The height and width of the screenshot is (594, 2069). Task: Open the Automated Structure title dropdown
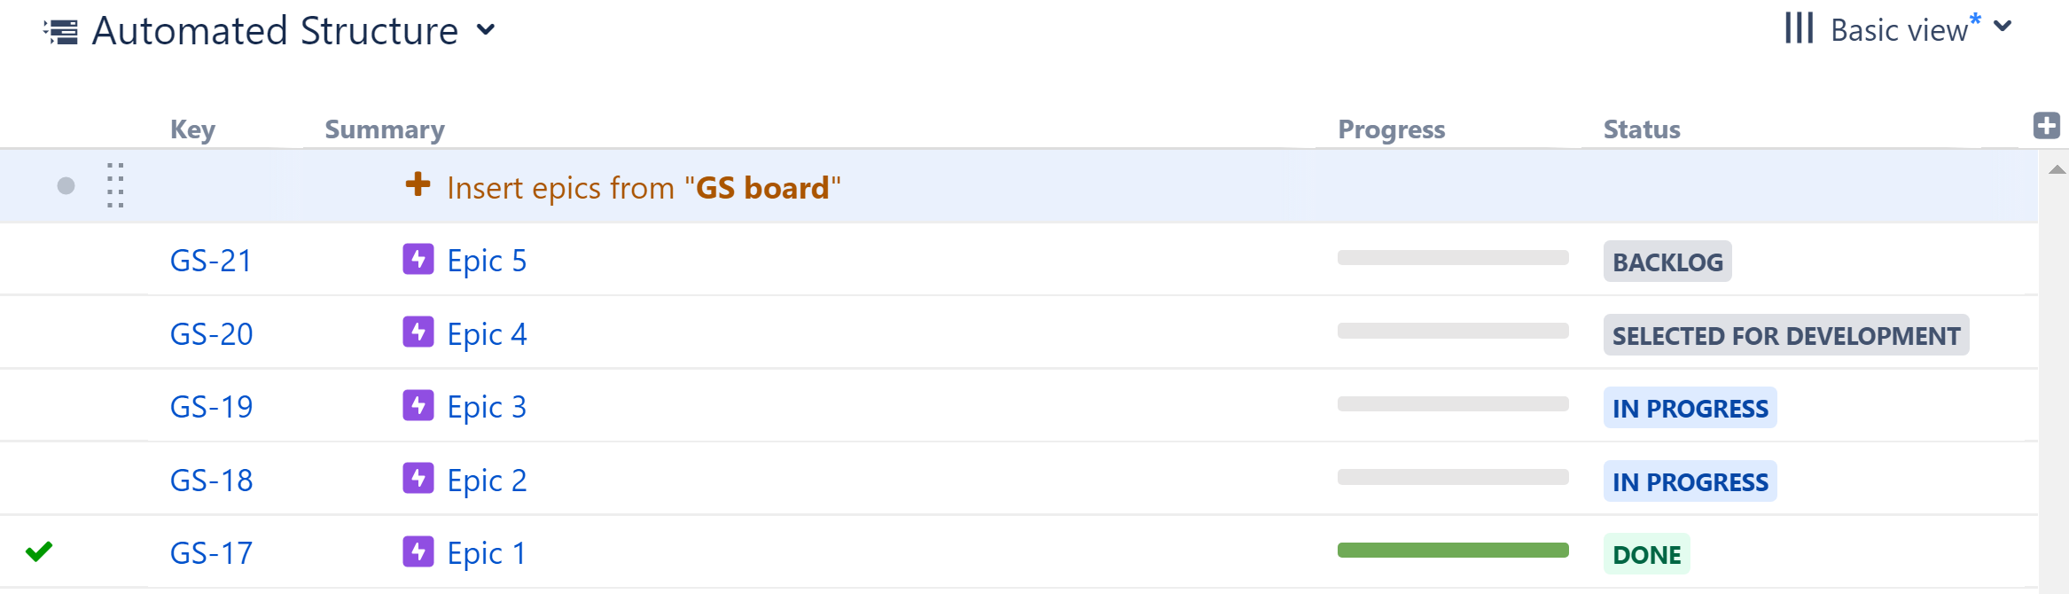[x=486, y=30]
